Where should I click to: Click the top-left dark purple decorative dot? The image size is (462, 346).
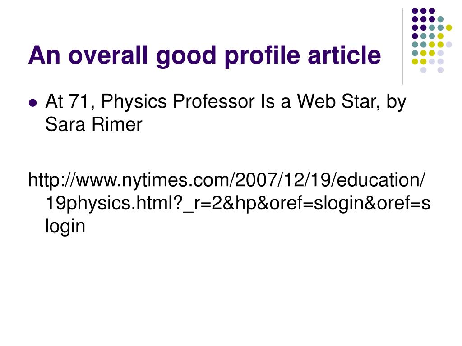415,11
